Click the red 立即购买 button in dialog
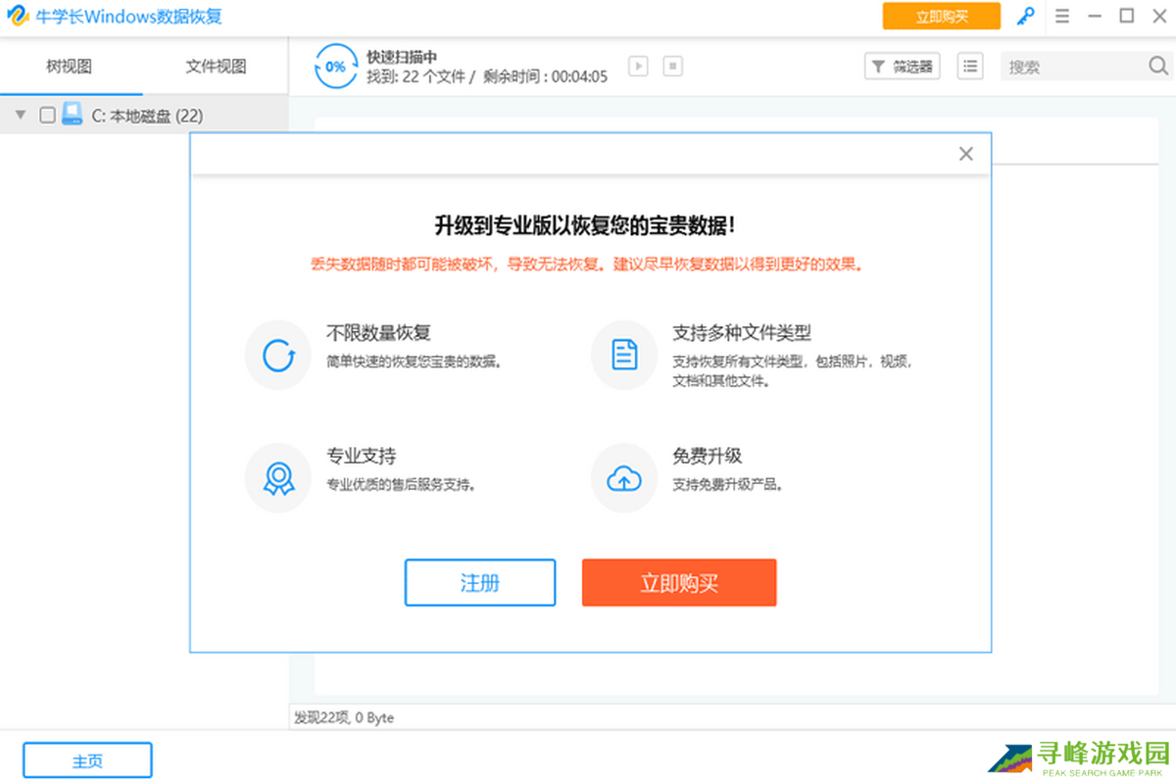1176x784 pixels. click(679, 583)
